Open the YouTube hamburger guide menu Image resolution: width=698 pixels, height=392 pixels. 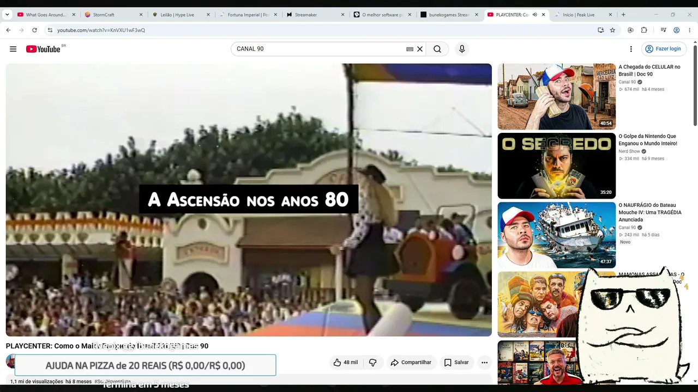pyautogui.click(x=13, y=49)
